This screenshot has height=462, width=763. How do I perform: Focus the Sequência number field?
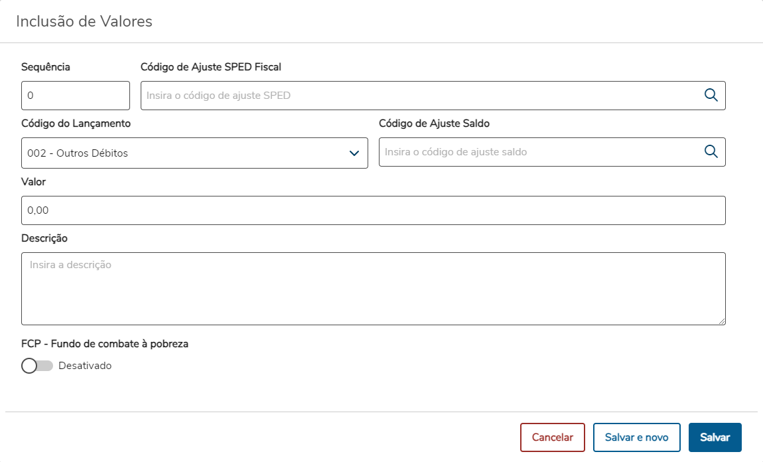pos(75,96)
